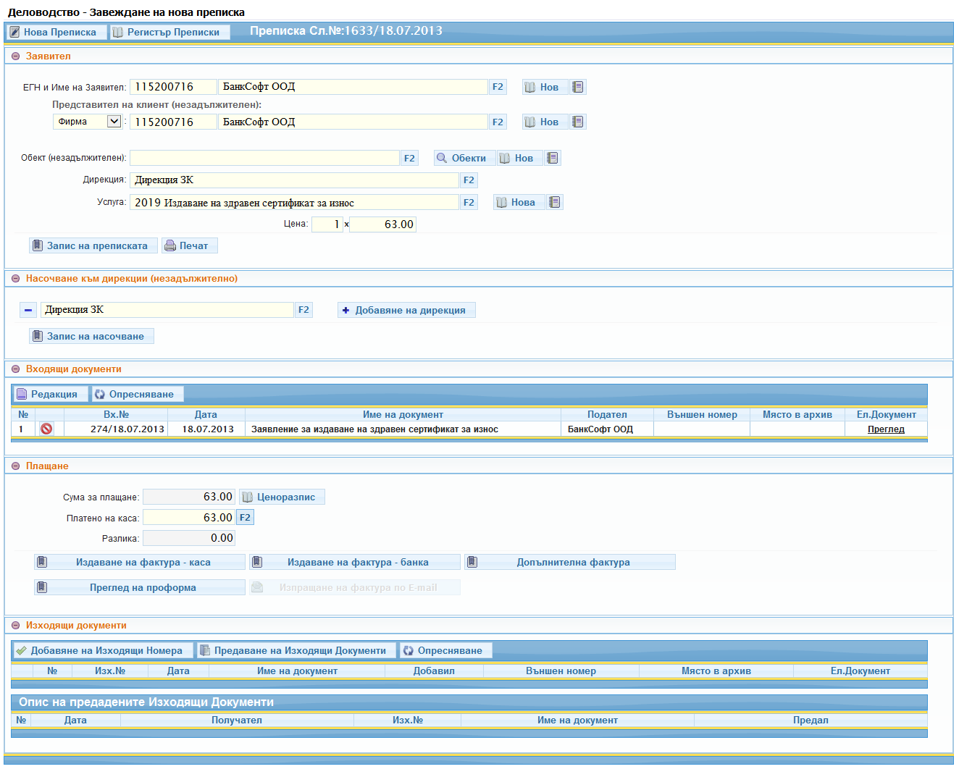Click the Платено на каса amount field

[x=189, y=518]
